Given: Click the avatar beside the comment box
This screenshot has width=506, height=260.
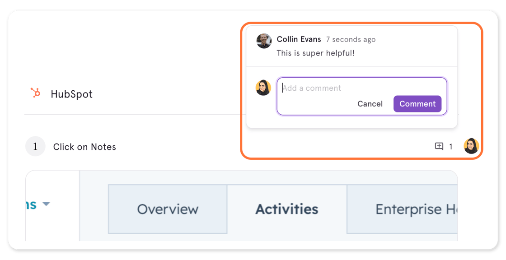Looking at the screenshot, I should [x=263, y=88].
